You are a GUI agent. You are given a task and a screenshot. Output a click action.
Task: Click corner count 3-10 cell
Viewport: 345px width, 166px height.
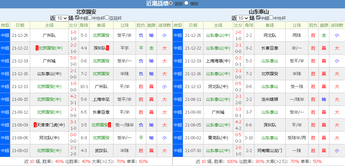pos(249,138)
